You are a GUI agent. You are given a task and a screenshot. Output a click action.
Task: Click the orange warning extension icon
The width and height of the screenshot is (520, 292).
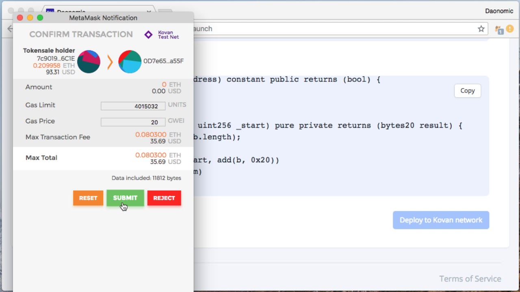coord(509,29)
